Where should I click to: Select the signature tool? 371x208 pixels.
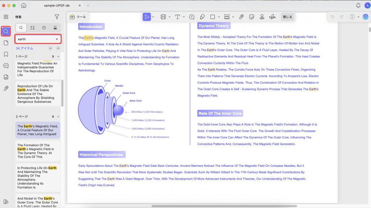[x=272, y=17]
